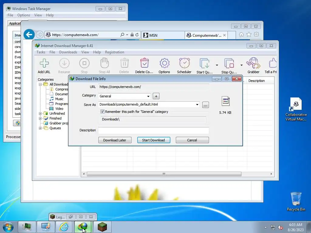311x233 pixels.
Task: Click the Internet Explorer forward arrow
Action: coord(40,35)
